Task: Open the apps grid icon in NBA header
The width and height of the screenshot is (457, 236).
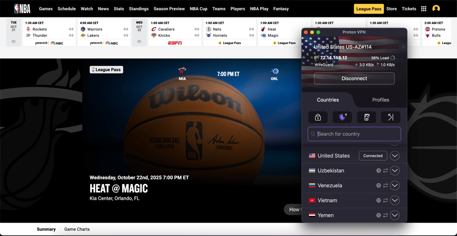Action: click(x=424, y=9)
